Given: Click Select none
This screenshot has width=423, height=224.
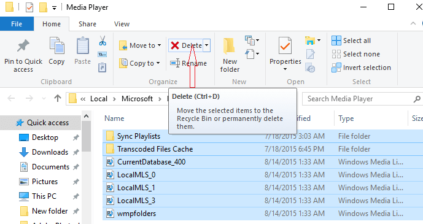Looking at the screenshot, I should 355,54.
